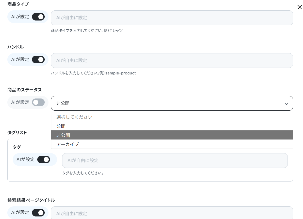This screenshot has width=303, height=219.
Task: Click the 商品のステータス dropdown chevron
Action: point(286,104)
